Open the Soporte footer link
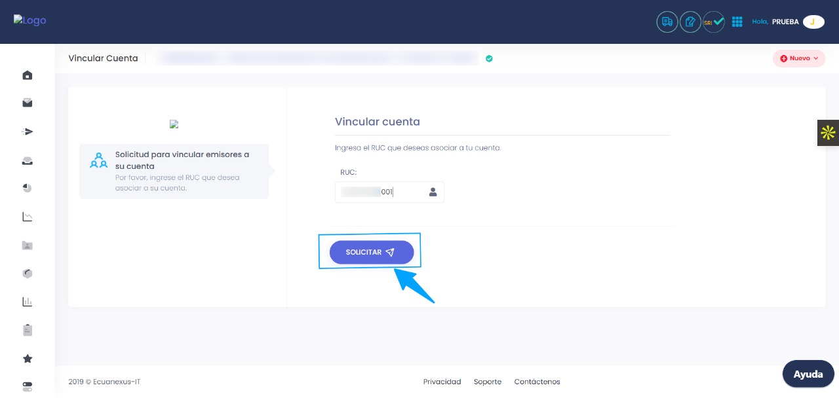 click(x=488, y=382)
